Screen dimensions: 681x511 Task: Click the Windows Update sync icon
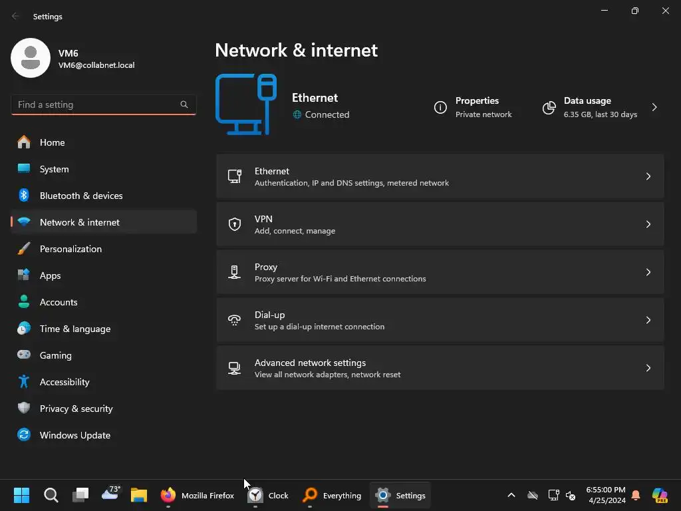coord(24,435)
